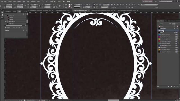
Task: Click New Color Group folder icon in Swatches footer
Action: click(x=172, y=87)
